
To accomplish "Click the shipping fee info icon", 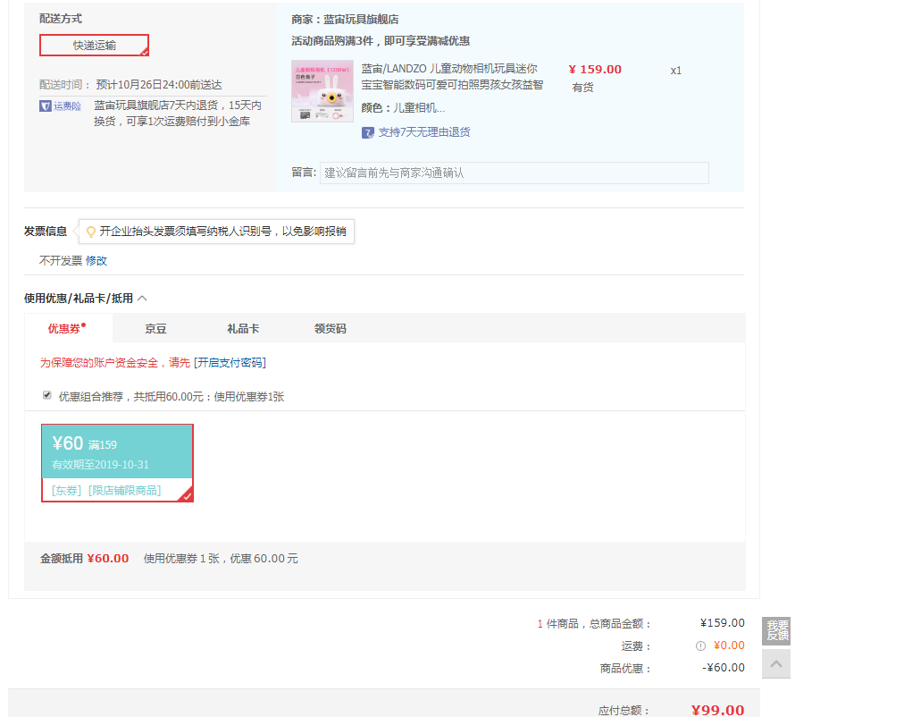I will (x=700, y=646).
